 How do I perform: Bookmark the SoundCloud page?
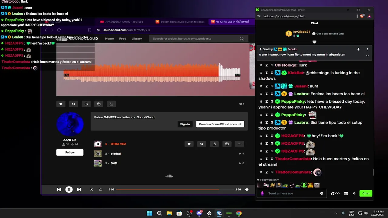coord(90,30)
